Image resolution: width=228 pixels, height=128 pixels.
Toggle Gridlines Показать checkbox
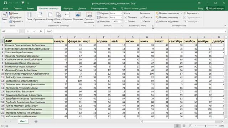pyautogui.click(x=126, y=17)
